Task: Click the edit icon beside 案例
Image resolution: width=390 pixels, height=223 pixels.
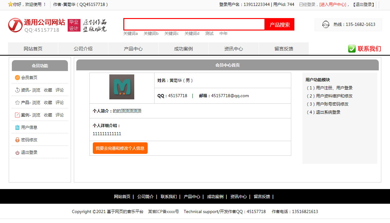Action: point(17,115)
